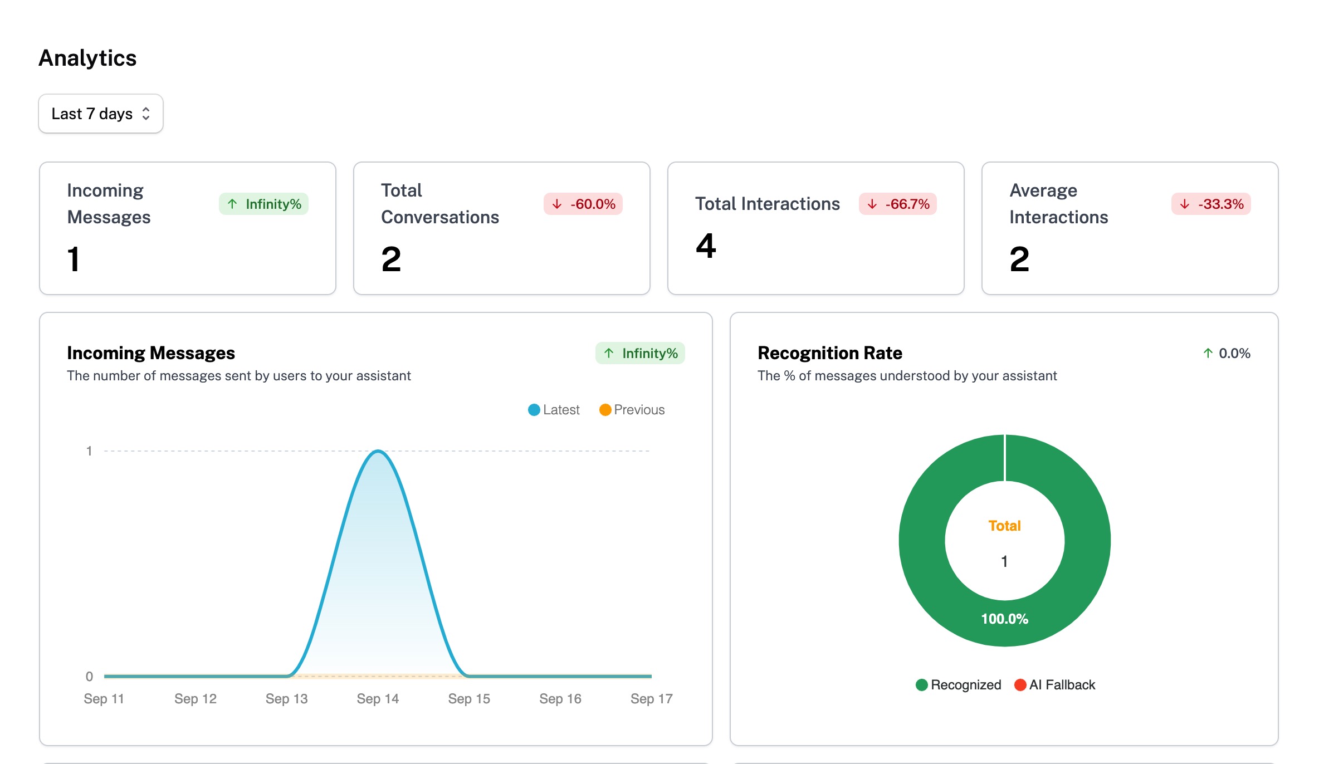Toggle the Previous series in chart legend

(x=632, y=410)
